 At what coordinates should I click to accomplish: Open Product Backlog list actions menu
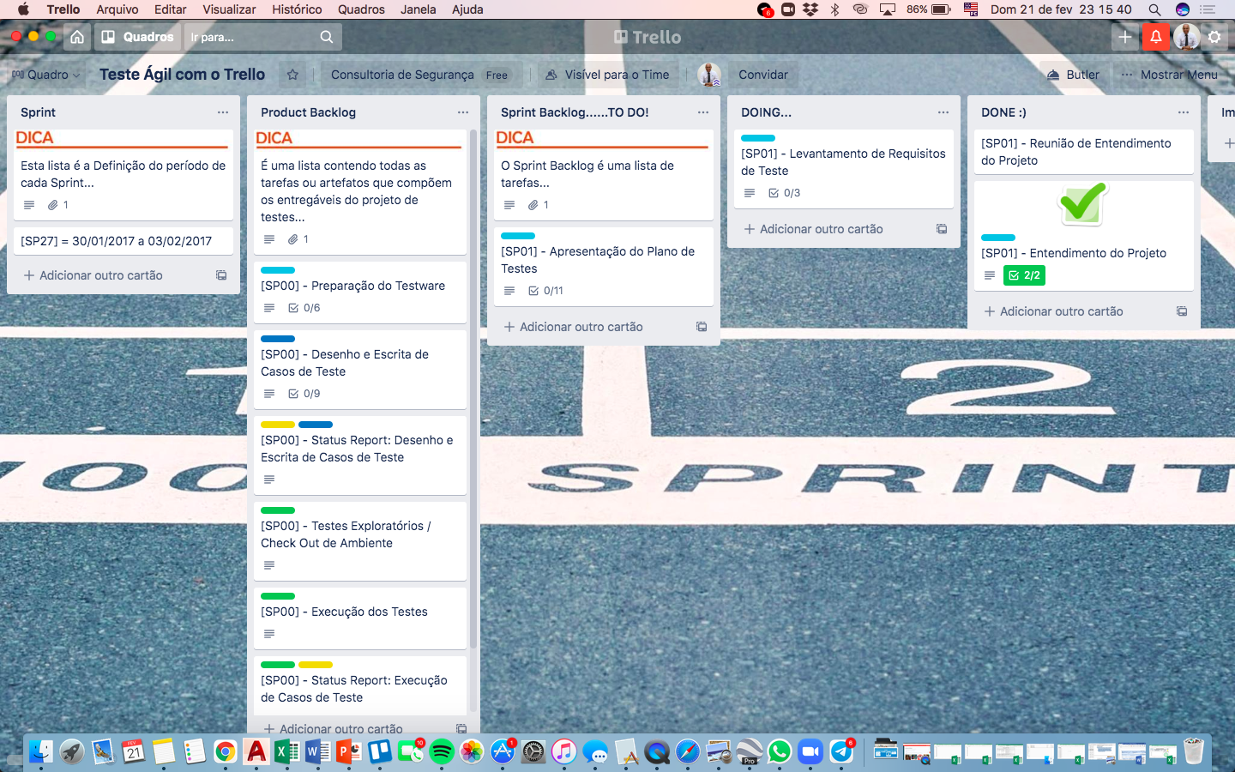[x=463, y=112]
